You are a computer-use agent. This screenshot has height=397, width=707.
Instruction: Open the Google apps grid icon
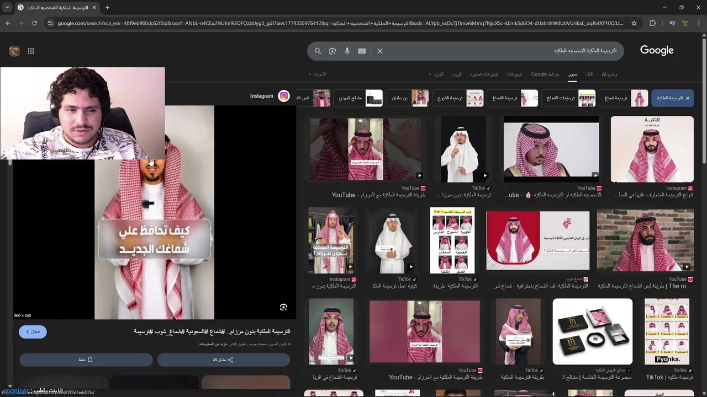[x=31, y=51]
